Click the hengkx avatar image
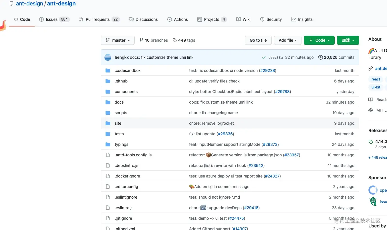 point(108,57)
